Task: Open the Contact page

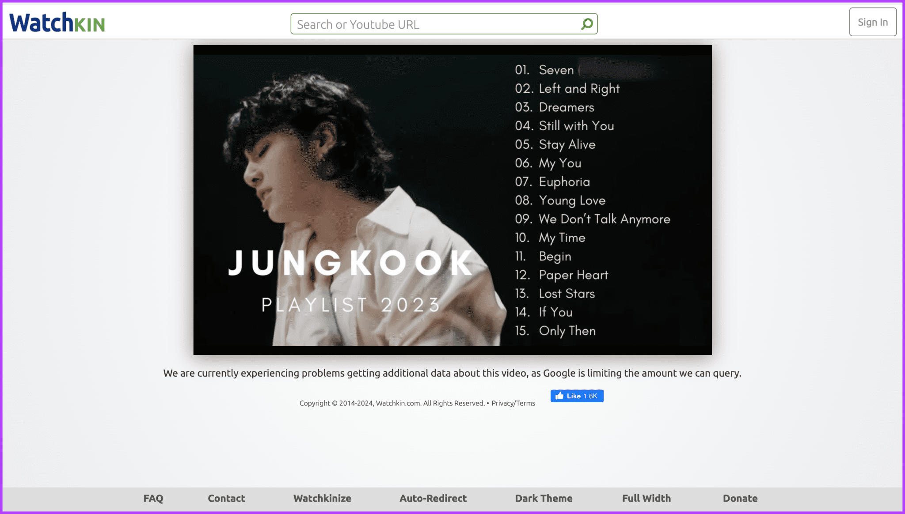Action: (x=226, y=498)
